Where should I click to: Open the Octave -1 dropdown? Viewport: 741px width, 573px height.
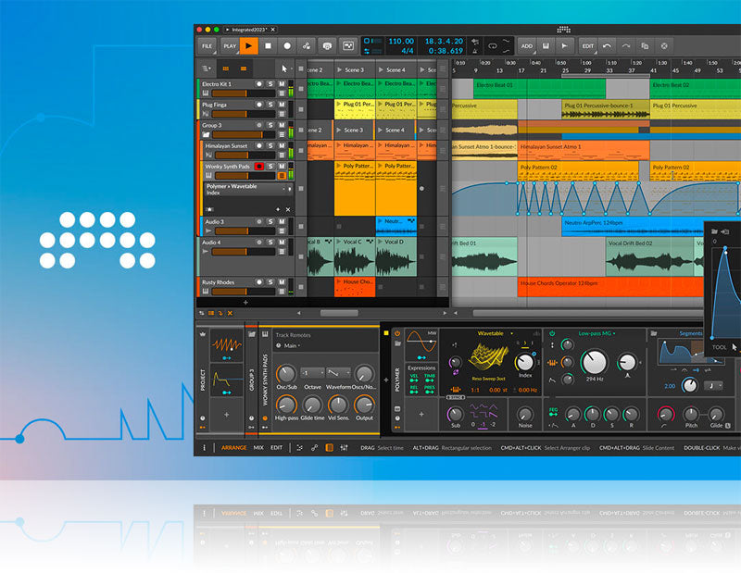[x=312, y=373]
